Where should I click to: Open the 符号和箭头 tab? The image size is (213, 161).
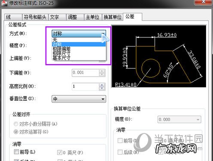point(35,17)
